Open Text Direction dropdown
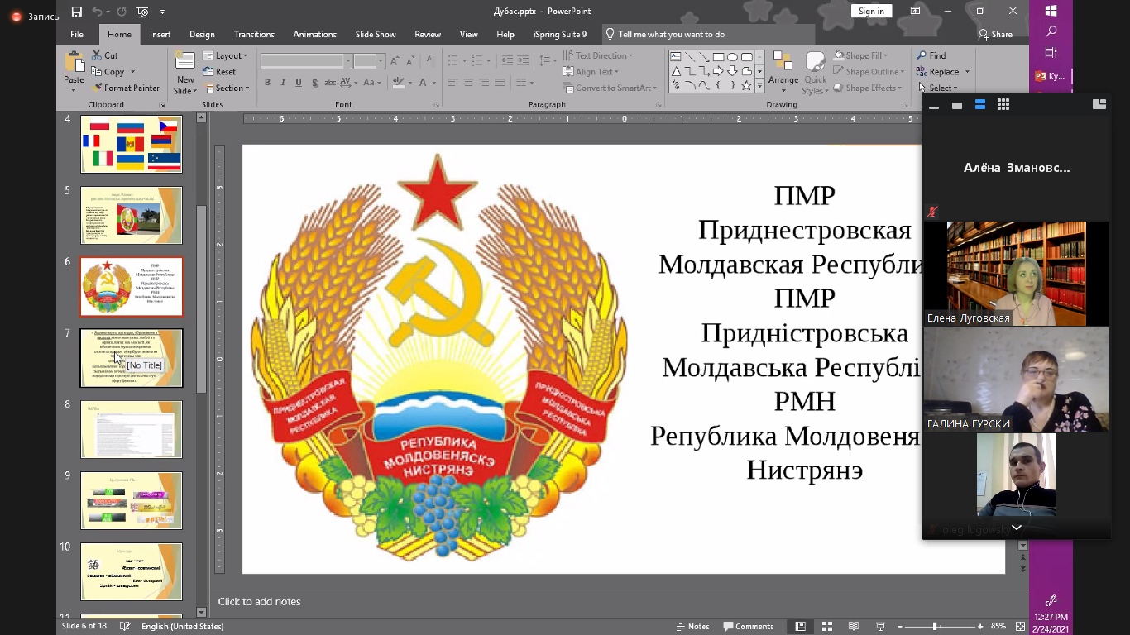The image size is (1130, 635). click(x=598, y=55)
